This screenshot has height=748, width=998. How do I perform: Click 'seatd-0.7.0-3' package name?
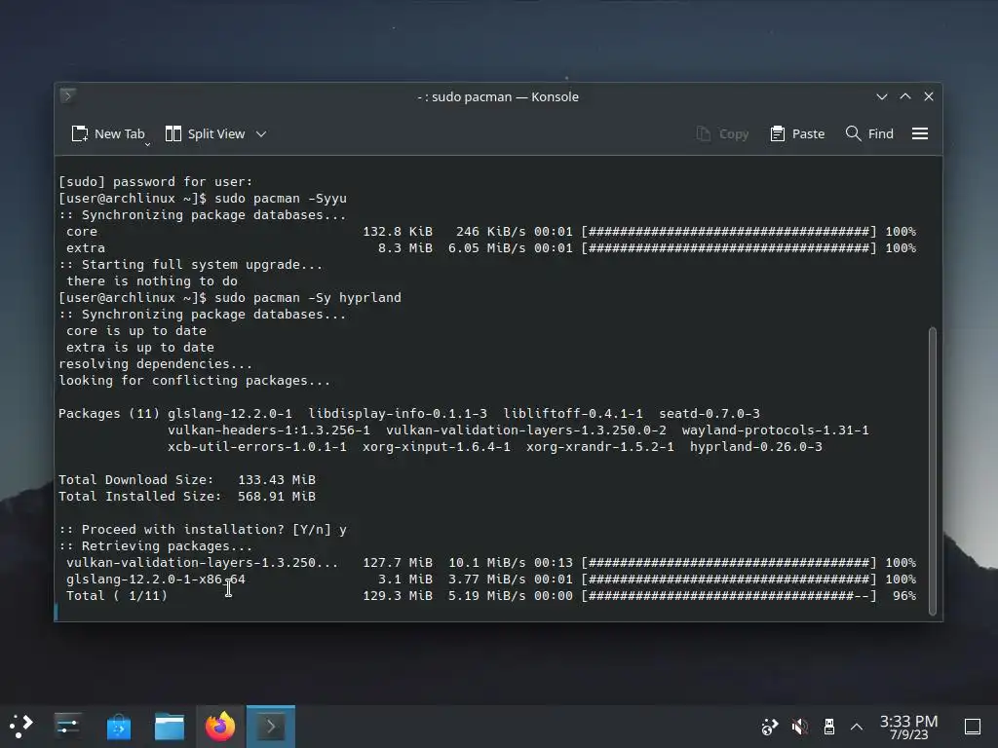pyautogui.click(x=710, y=413)
